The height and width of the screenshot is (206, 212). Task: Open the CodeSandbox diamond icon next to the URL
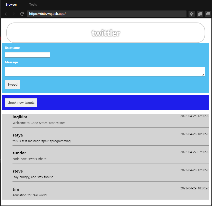pos(191,14)
